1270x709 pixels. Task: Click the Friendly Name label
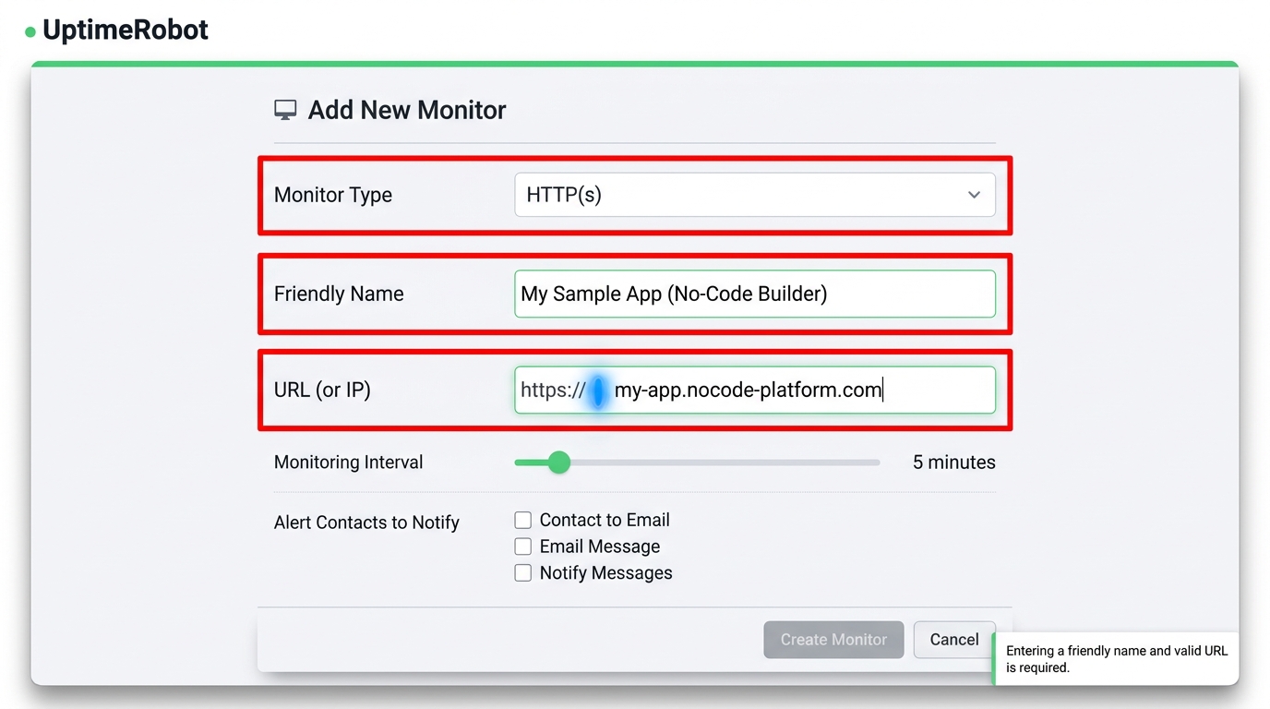click(x=339, y=294)
